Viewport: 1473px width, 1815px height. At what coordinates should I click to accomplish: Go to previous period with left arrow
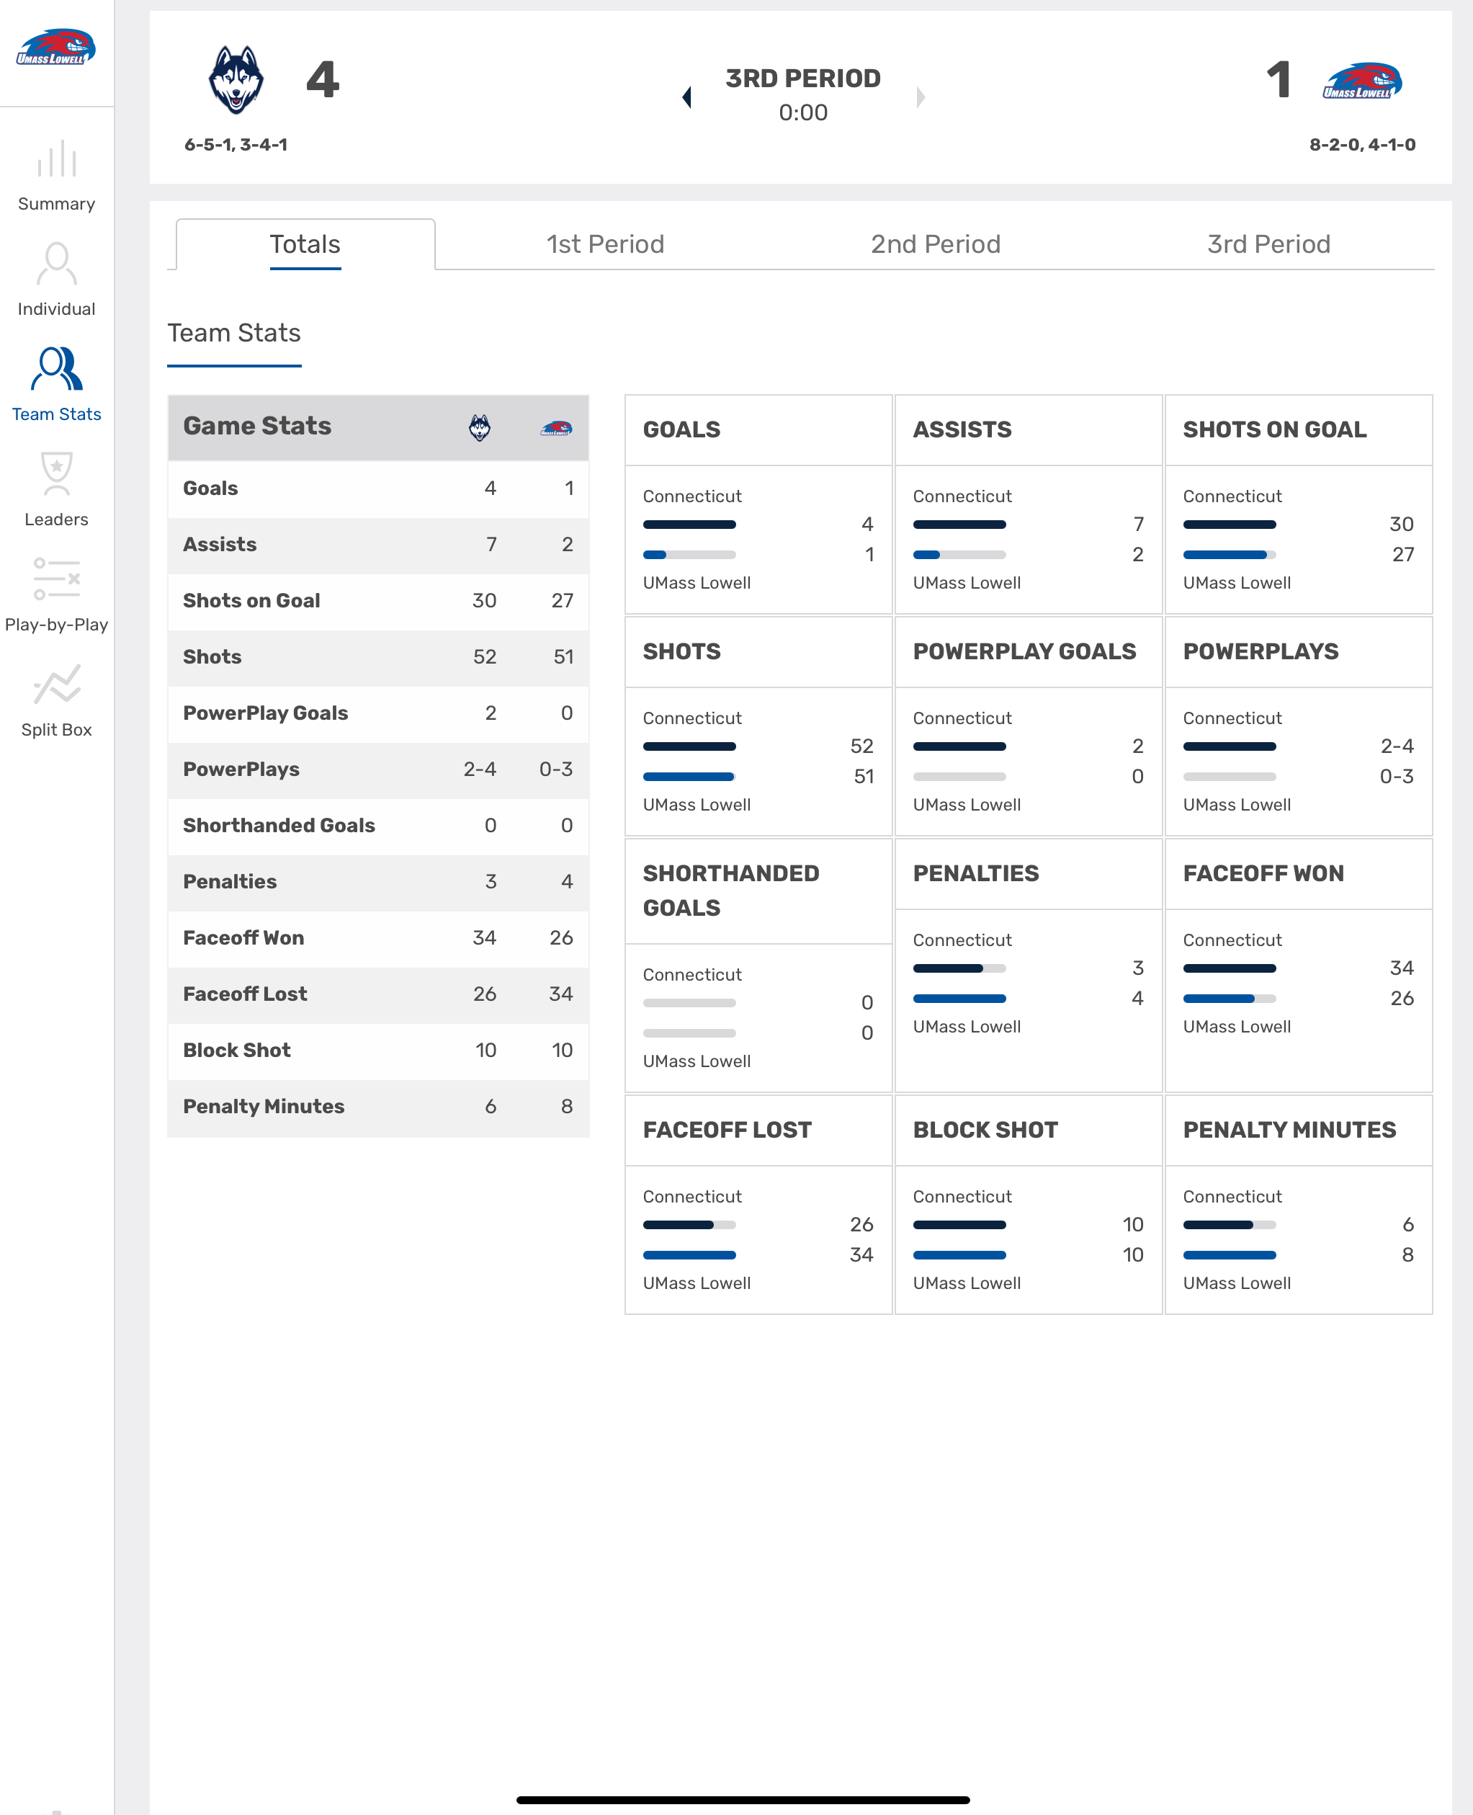[687, 97]
